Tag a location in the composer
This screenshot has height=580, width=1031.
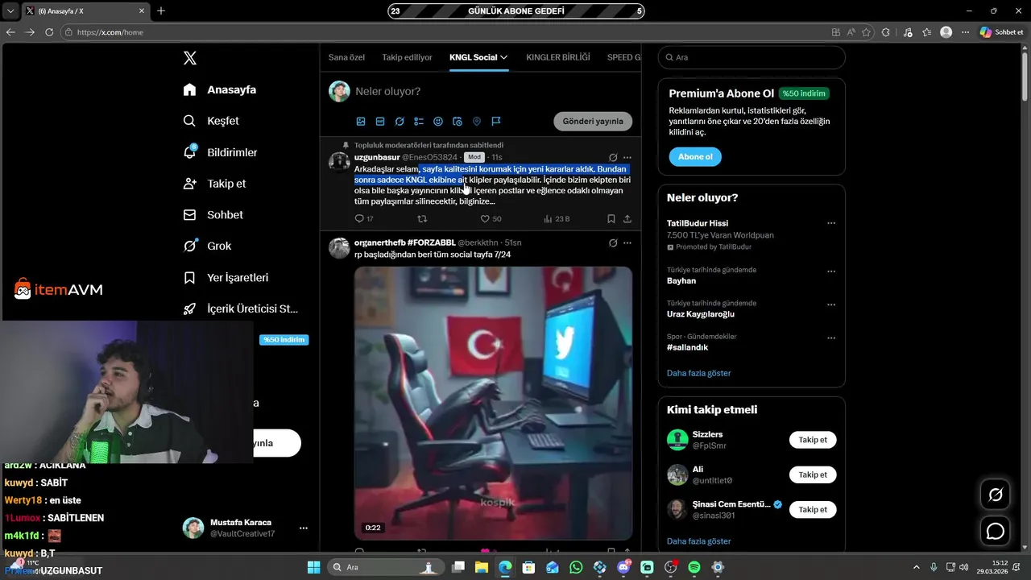477,121
